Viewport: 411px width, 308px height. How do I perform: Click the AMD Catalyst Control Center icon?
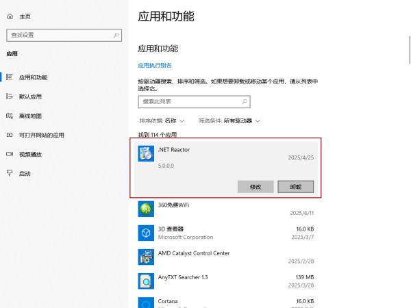pos(146,257)
